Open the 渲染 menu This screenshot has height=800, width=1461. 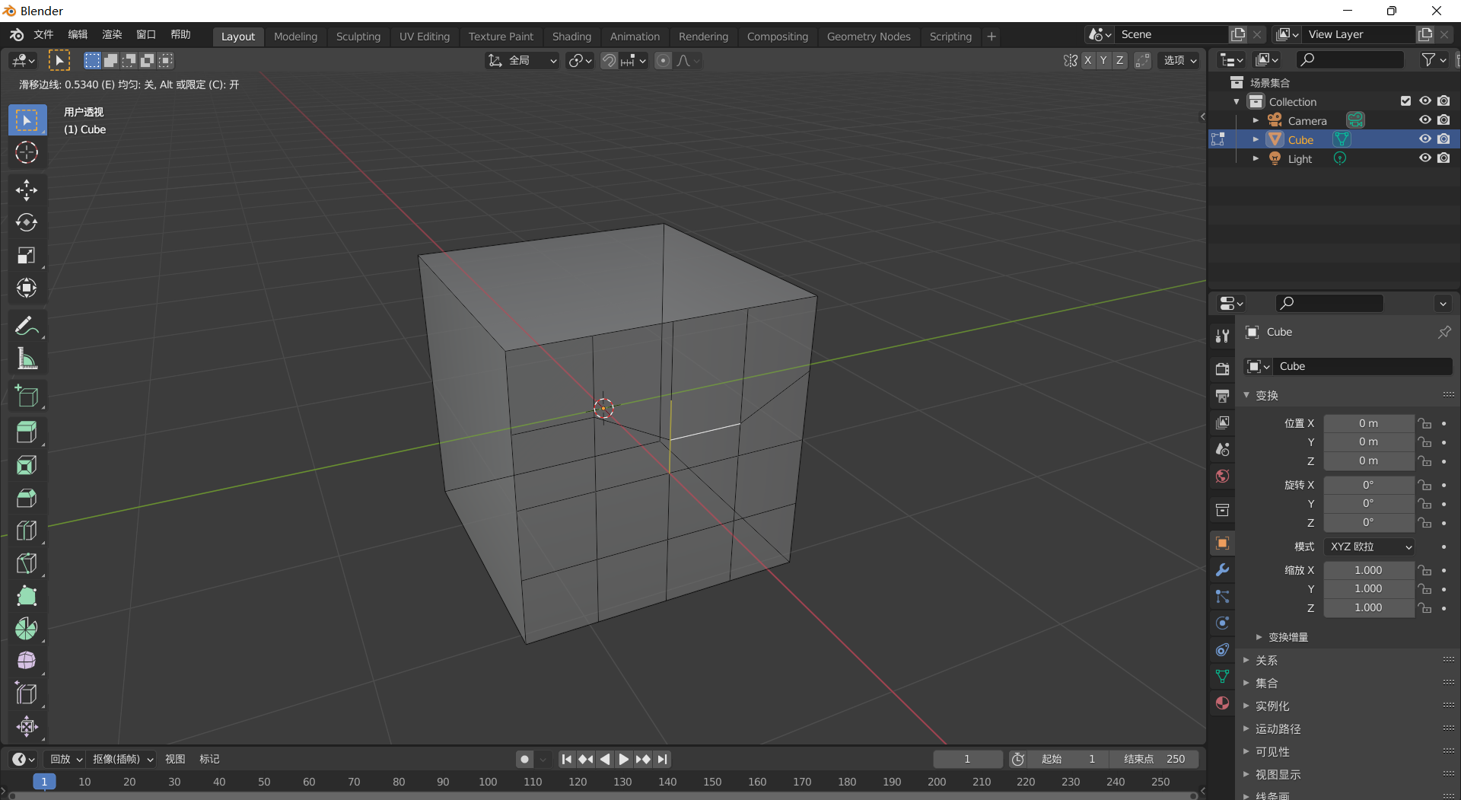click(x=112, y=35)
